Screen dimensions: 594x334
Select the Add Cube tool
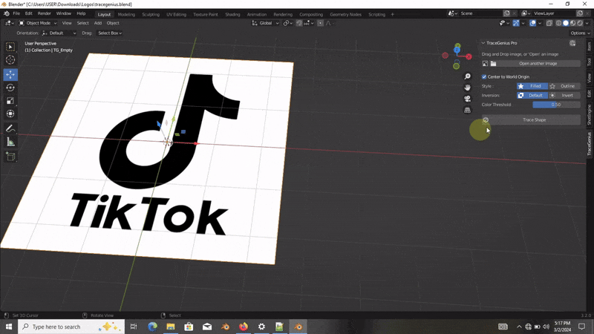10,157
